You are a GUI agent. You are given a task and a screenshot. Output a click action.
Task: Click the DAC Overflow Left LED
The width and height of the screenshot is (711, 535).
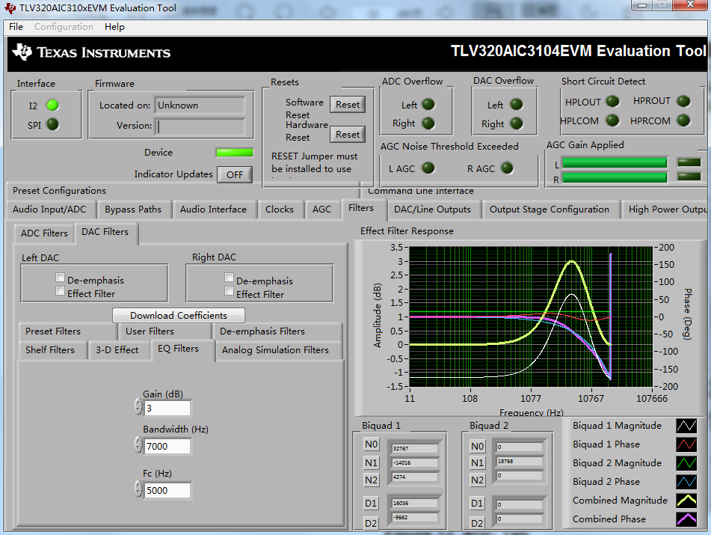point(517,104)
